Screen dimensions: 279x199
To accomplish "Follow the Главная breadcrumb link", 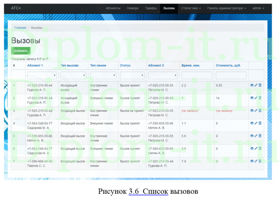I will click(20, 28).
